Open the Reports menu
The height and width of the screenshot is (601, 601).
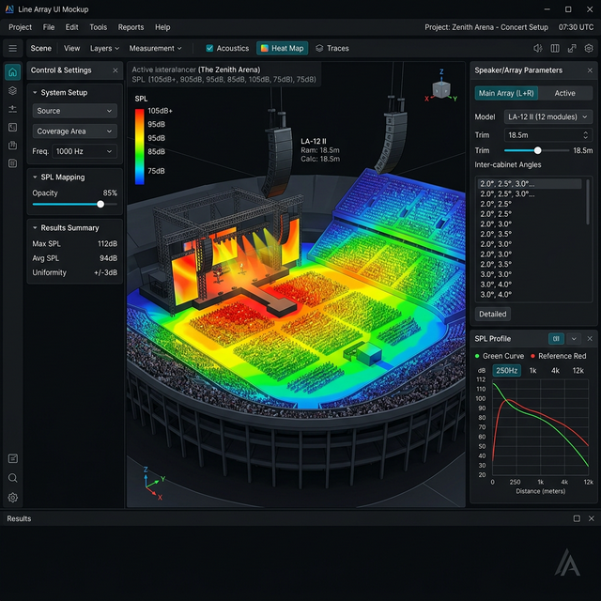click(131, 27)
